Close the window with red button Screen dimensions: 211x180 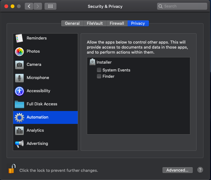click(x=6, y=6)
